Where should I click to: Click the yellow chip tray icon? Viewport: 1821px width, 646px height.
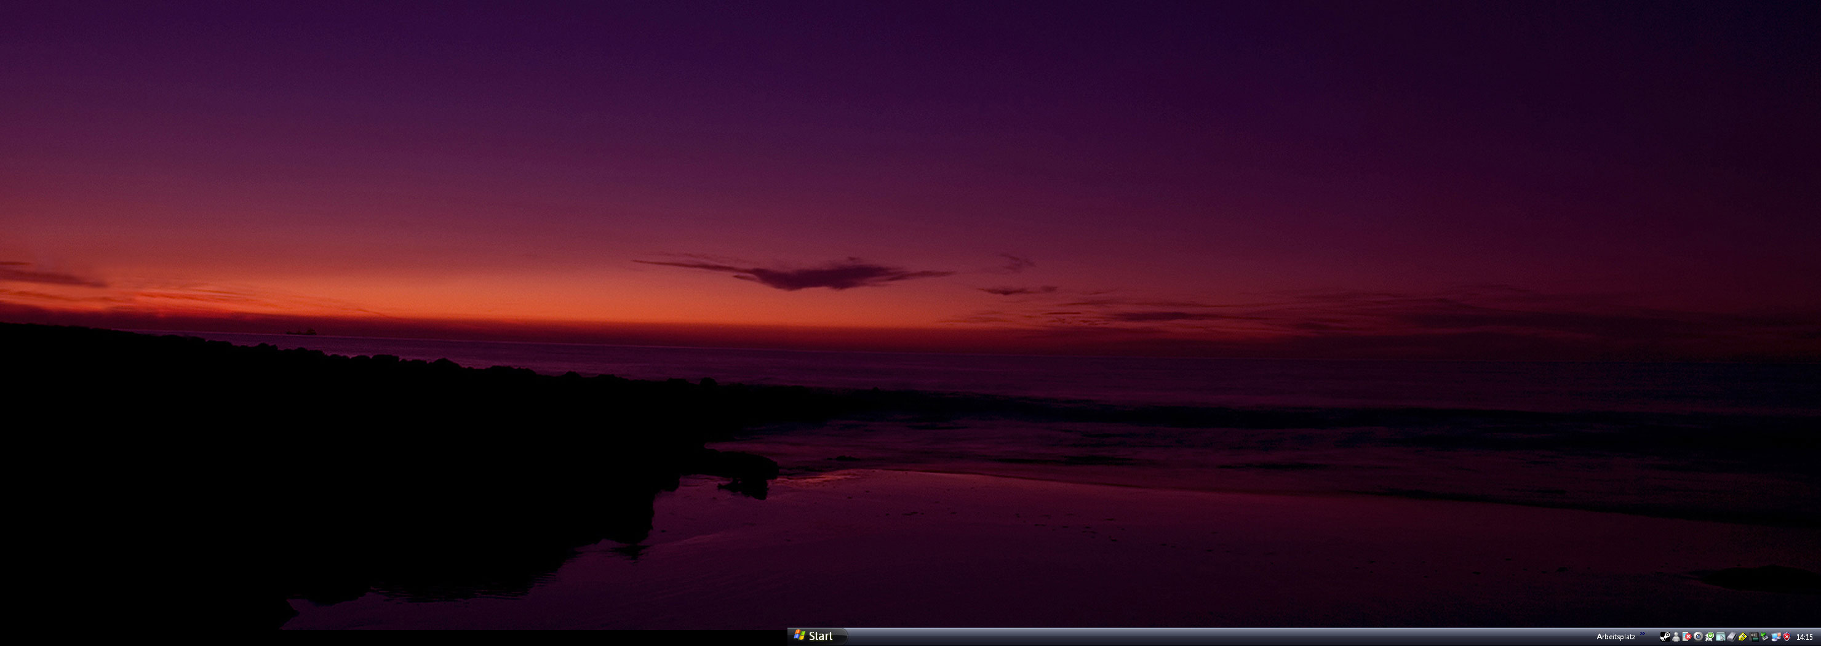[x=1742, y=637]
